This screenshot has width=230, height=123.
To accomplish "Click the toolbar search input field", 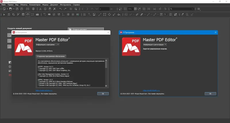I will coord(182,9).
